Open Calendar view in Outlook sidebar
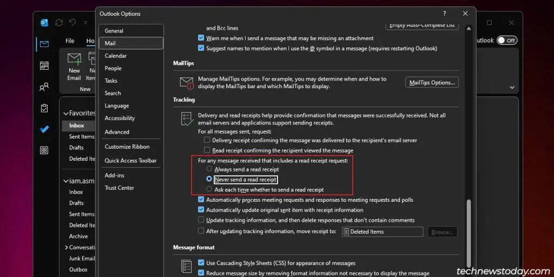 (x=44, y=65)
